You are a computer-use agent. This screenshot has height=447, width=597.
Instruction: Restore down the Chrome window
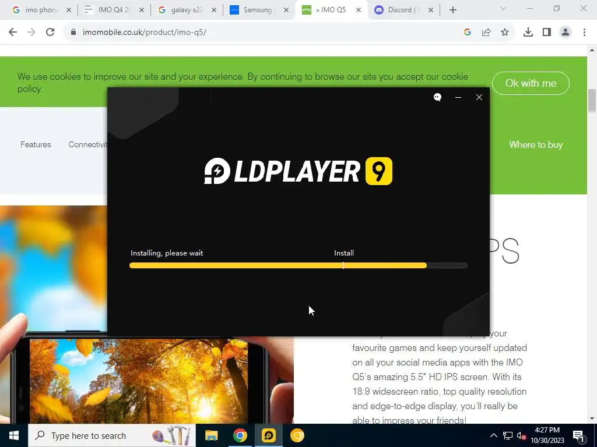point(557,8)
